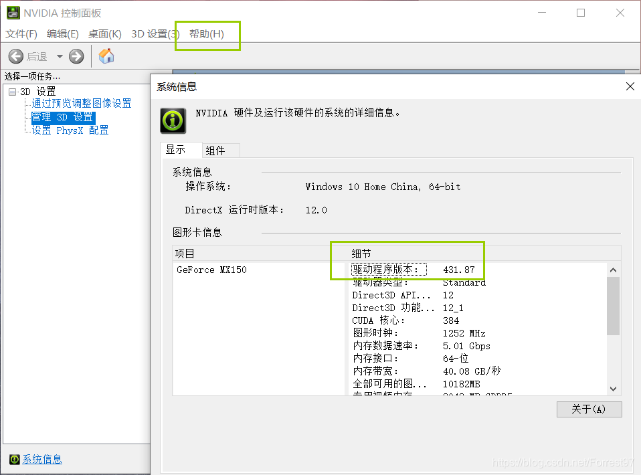Close the NVIDIA 控制面板 window
The width and height of the screenshot is (641, 475).
(620, 13)
